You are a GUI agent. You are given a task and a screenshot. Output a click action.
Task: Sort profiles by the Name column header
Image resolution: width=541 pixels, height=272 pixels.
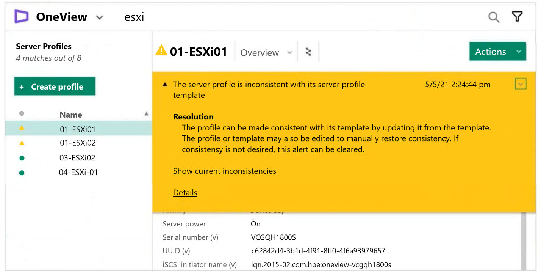71,115
